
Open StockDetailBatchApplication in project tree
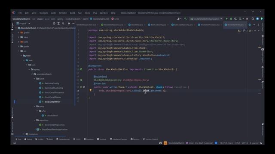point(55,129)
